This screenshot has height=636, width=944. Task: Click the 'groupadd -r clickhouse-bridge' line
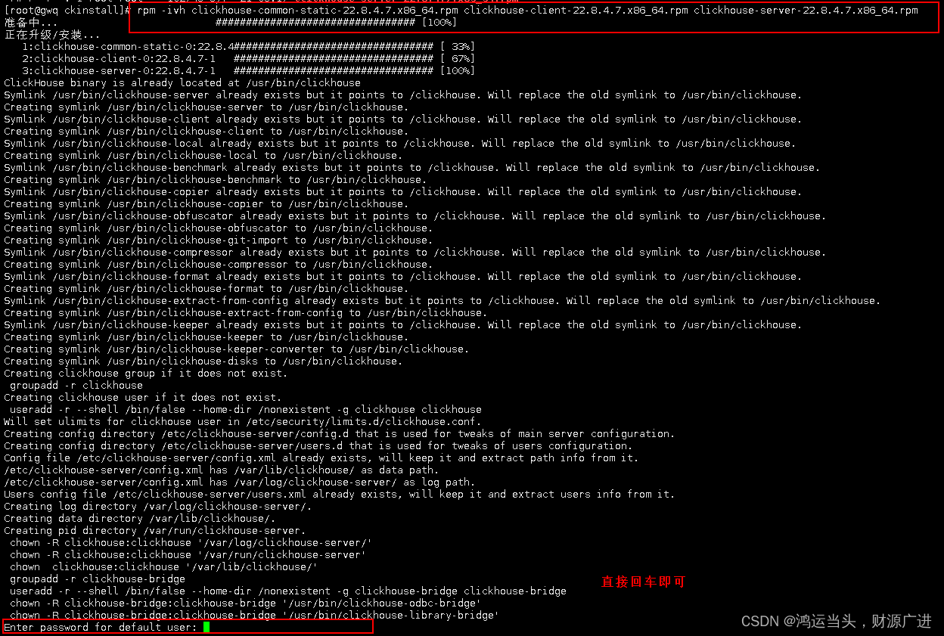pyautogui.click(x=98, y=579)
